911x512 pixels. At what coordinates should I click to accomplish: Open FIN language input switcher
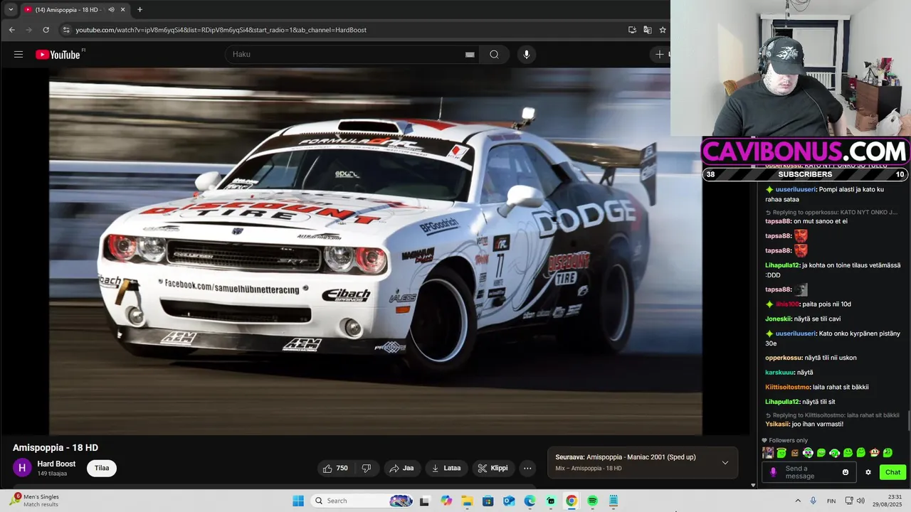(831, 501)
